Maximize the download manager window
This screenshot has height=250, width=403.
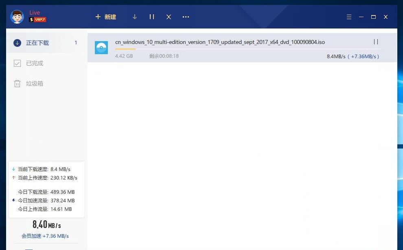[373, 17]
